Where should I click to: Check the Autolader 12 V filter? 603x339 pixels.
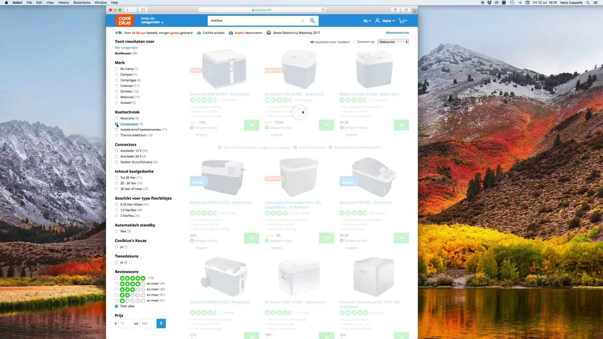pos(116,151)
